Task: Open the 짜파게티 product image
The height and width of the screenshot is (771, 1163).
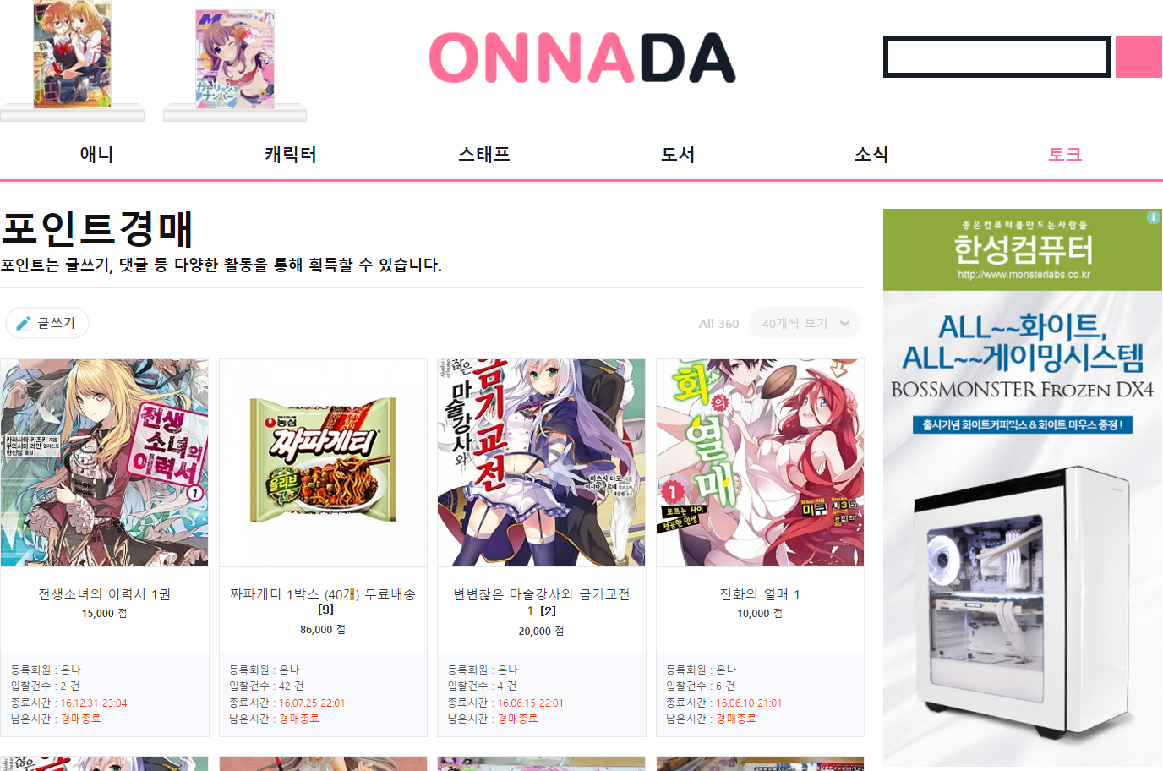Action: pyautogui.click(x=323, y=462)
